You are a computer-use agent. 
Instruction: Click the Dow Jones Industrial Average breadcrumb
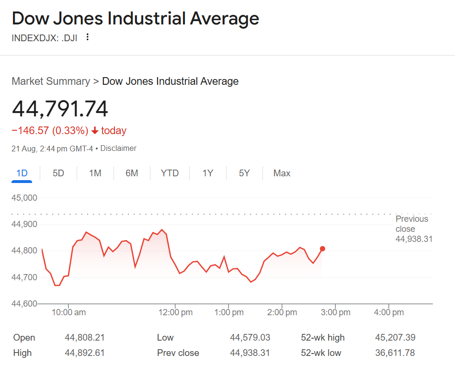[170, 81]
